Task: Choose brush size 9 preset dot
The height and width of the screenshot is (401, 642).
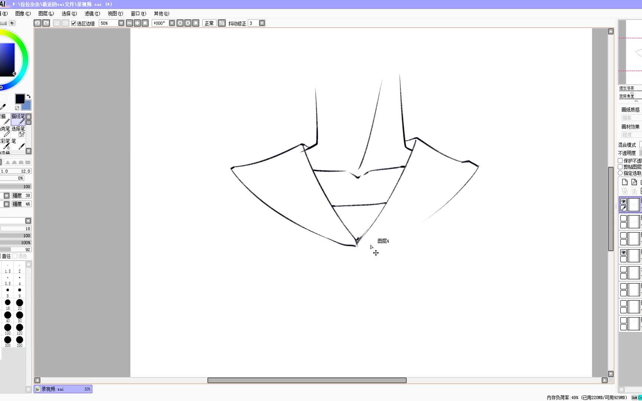Action: 20,290
